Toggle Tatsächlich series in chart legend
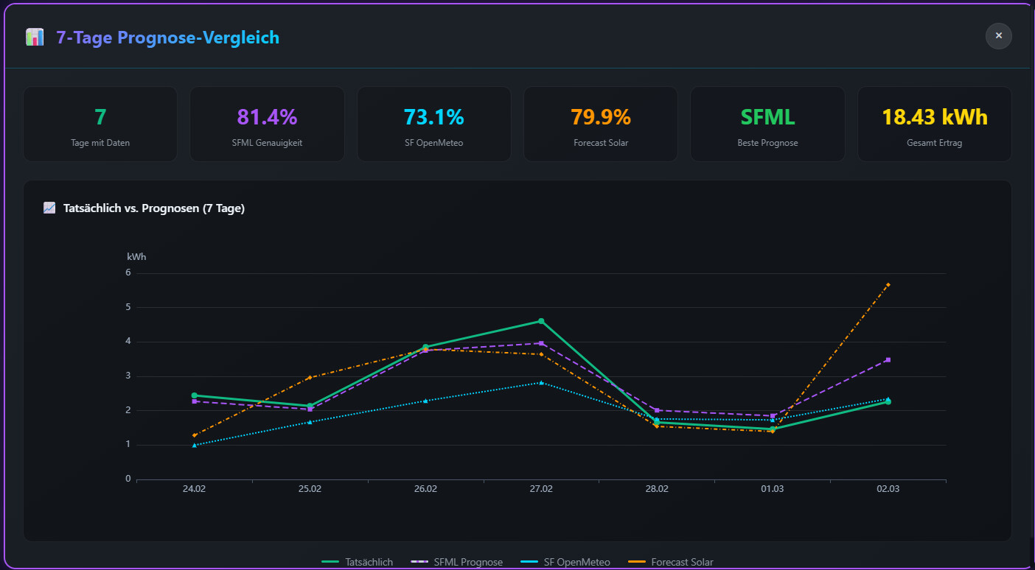The height and width of the screenshot is (570, 1035). coord(369,562)
